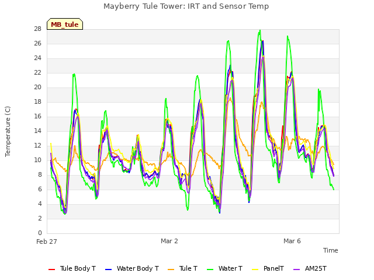Click the '0' y-axis tick label
Viewport: 374px width, 280px height.
(x=40, y=233)
